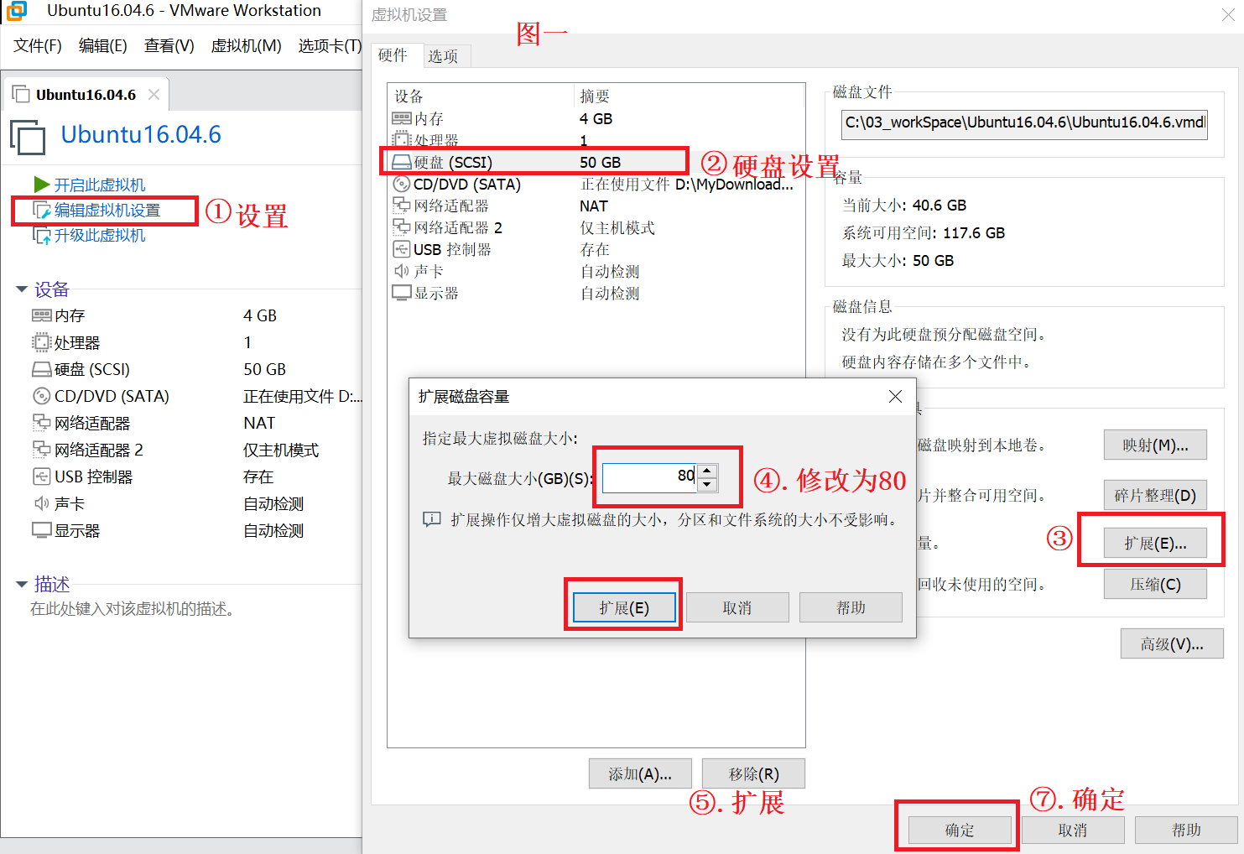Image resolution: width=1244 pixels, height=854 pixels.
Task: Click the 压缩(C) button
Action: click(1155, 584)
